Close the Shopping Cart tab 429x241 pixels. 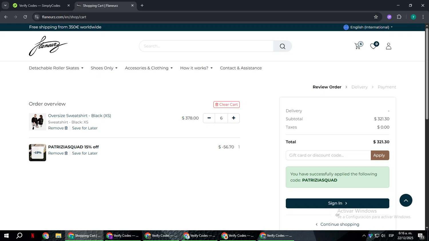click(132, 5)
